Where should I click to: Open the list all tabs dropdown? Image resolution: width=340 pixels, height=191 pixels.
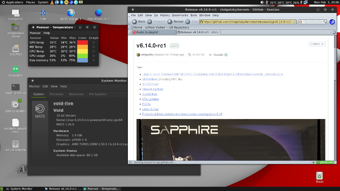[331, 32]
